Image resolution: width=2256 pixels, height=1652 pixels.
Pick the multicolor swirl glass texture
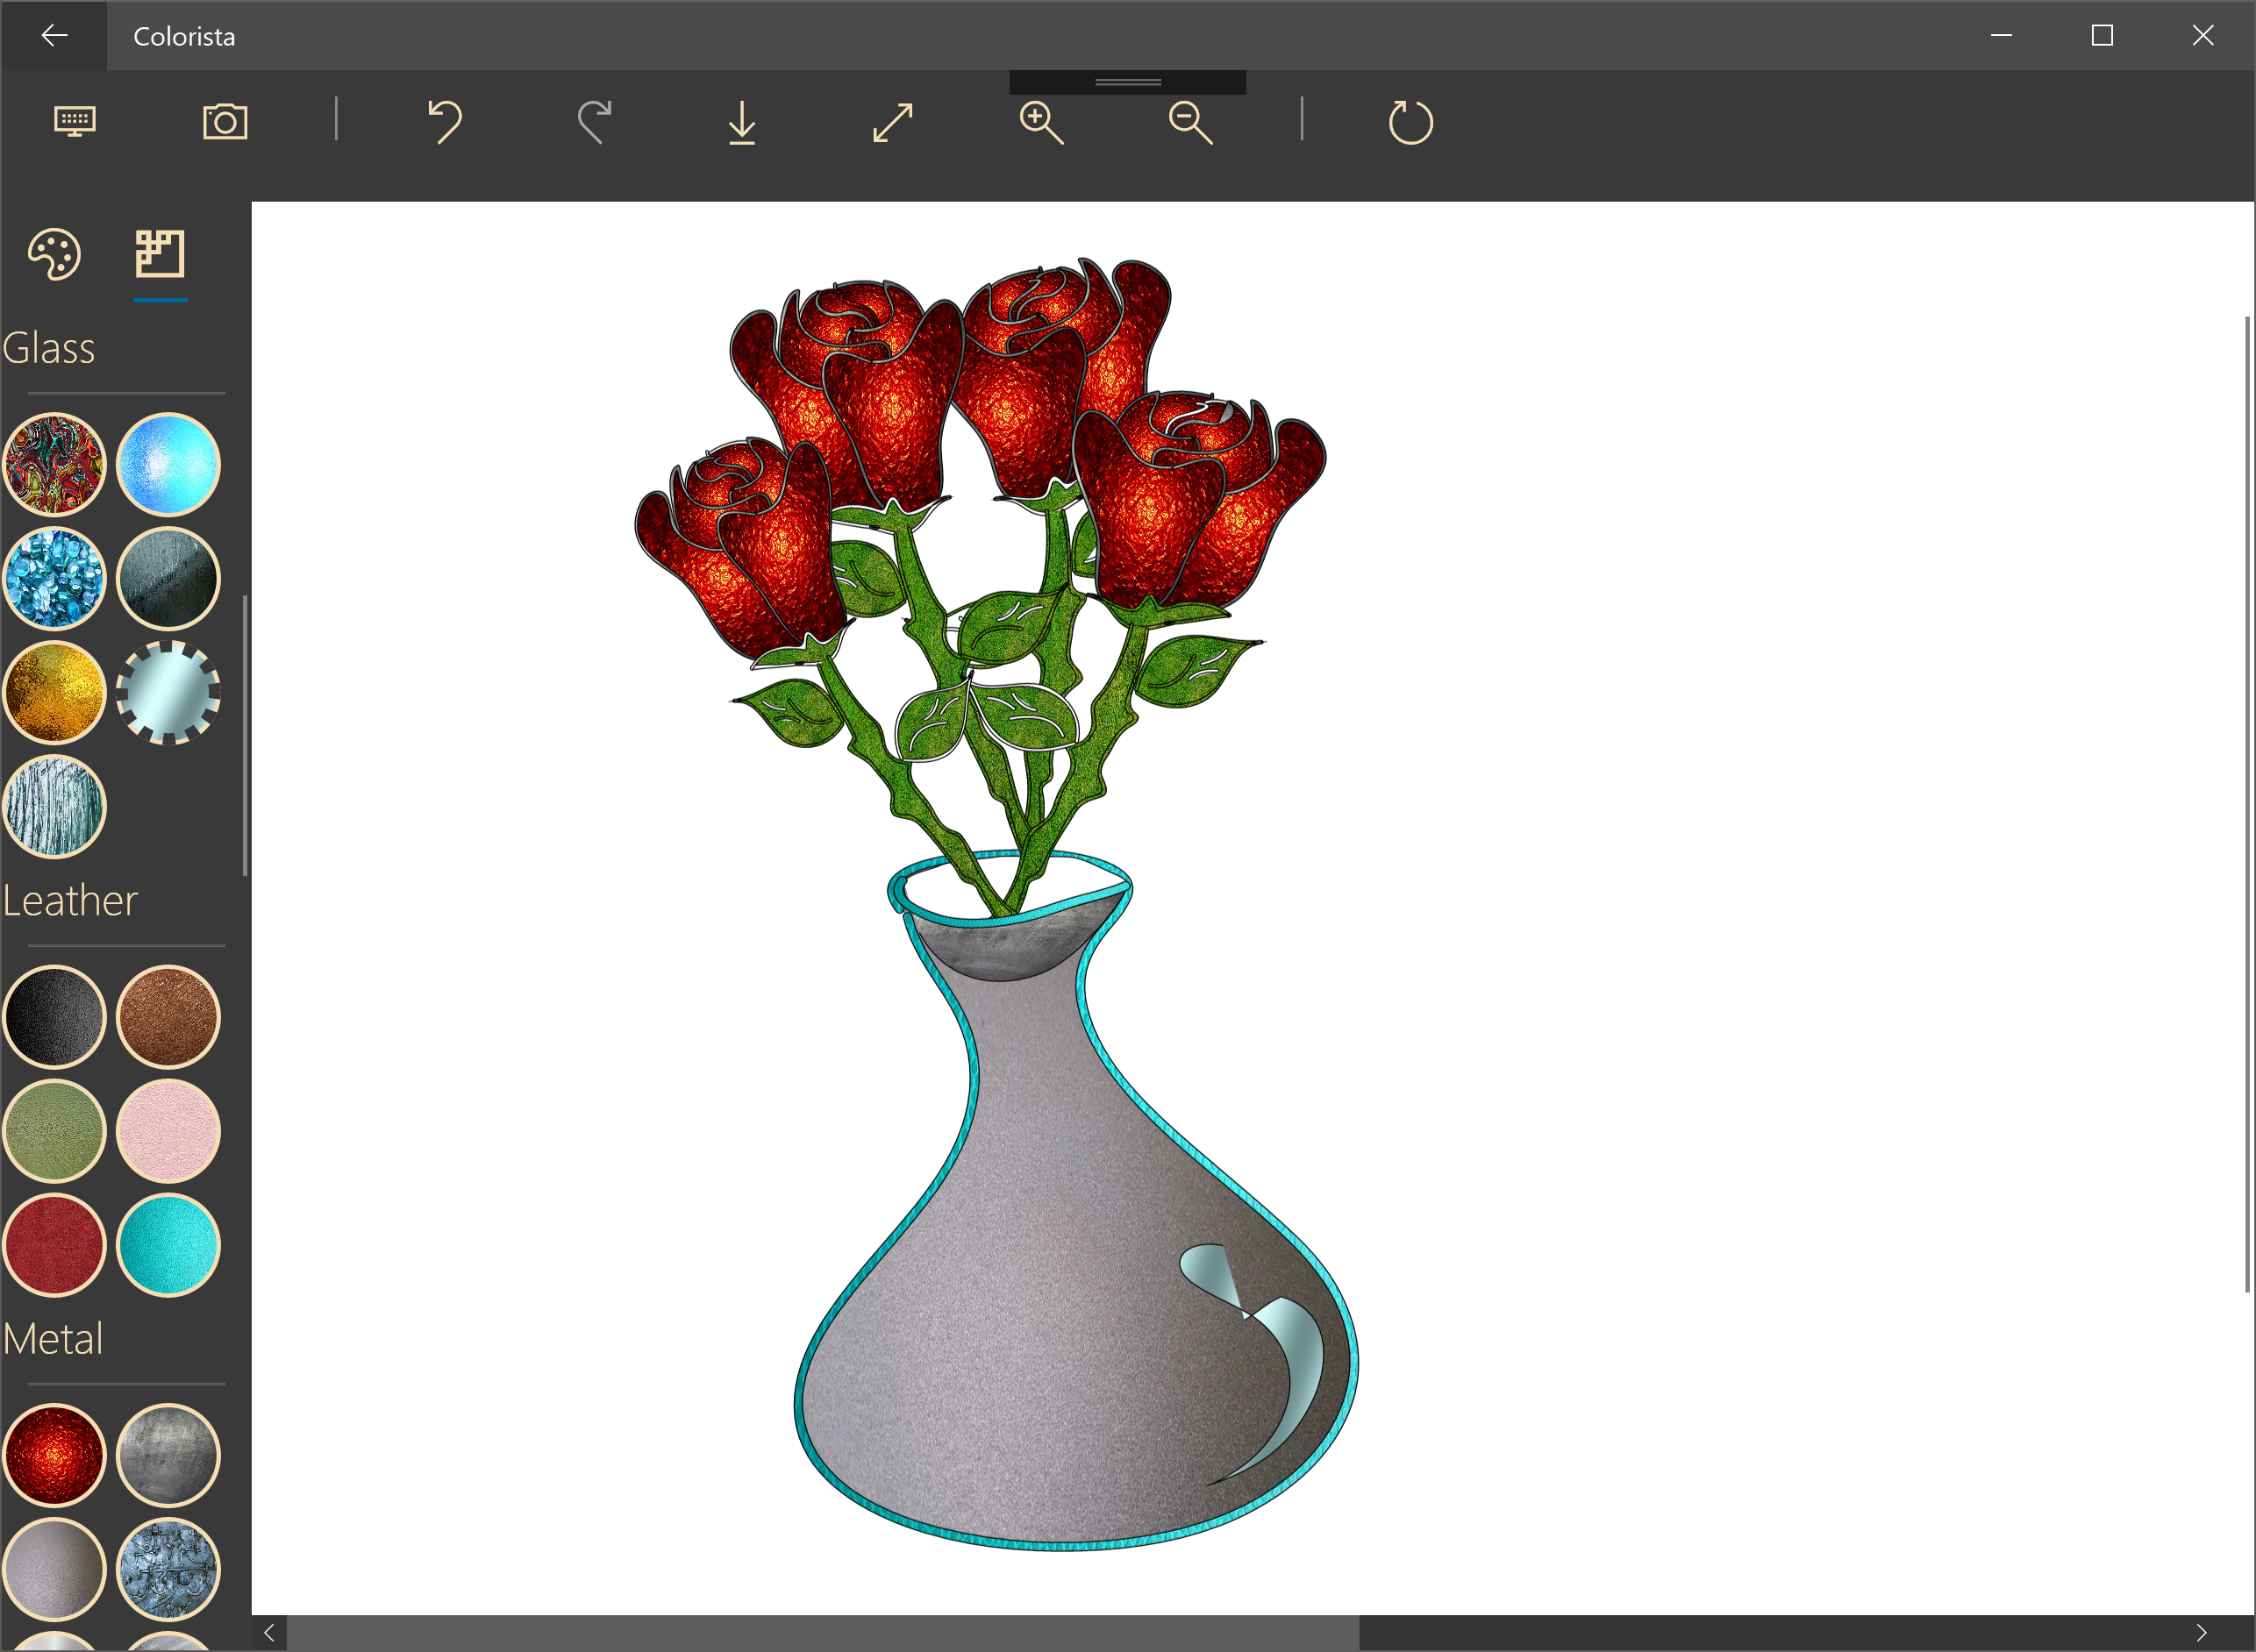pyautogui.click(x=54, y=464)
